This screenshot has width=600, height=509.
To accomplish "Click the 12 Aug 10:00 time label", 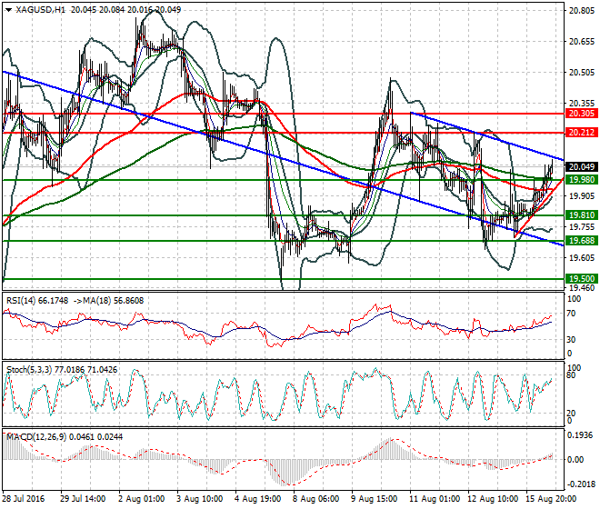I will coord(493,499).
